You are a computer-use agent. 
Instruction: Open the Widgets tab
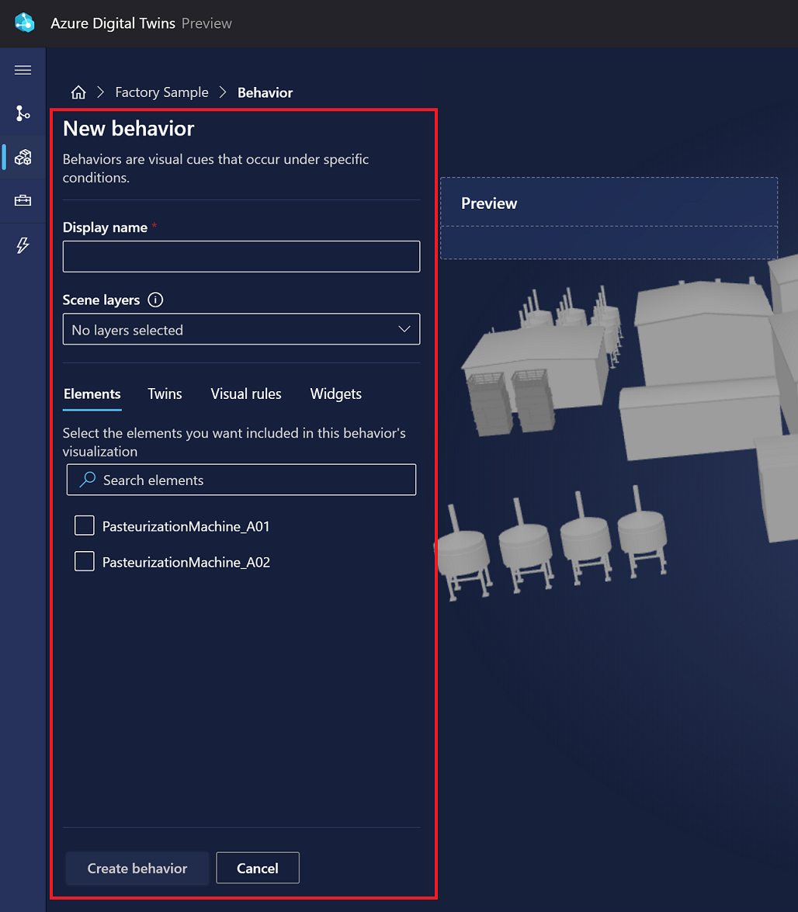[335, 394]
